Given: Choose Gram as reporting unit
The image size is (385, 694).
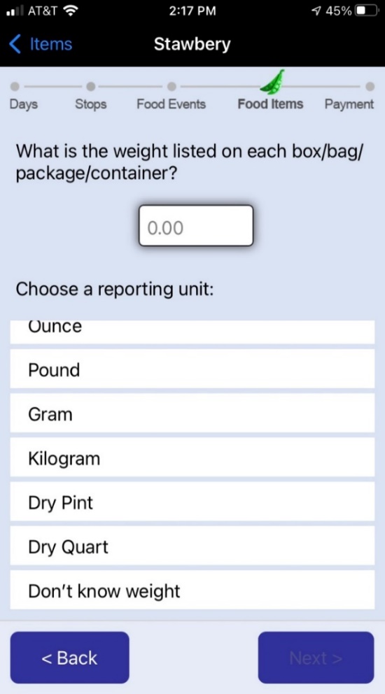Looking at the screenshot, I should point(192,413).
